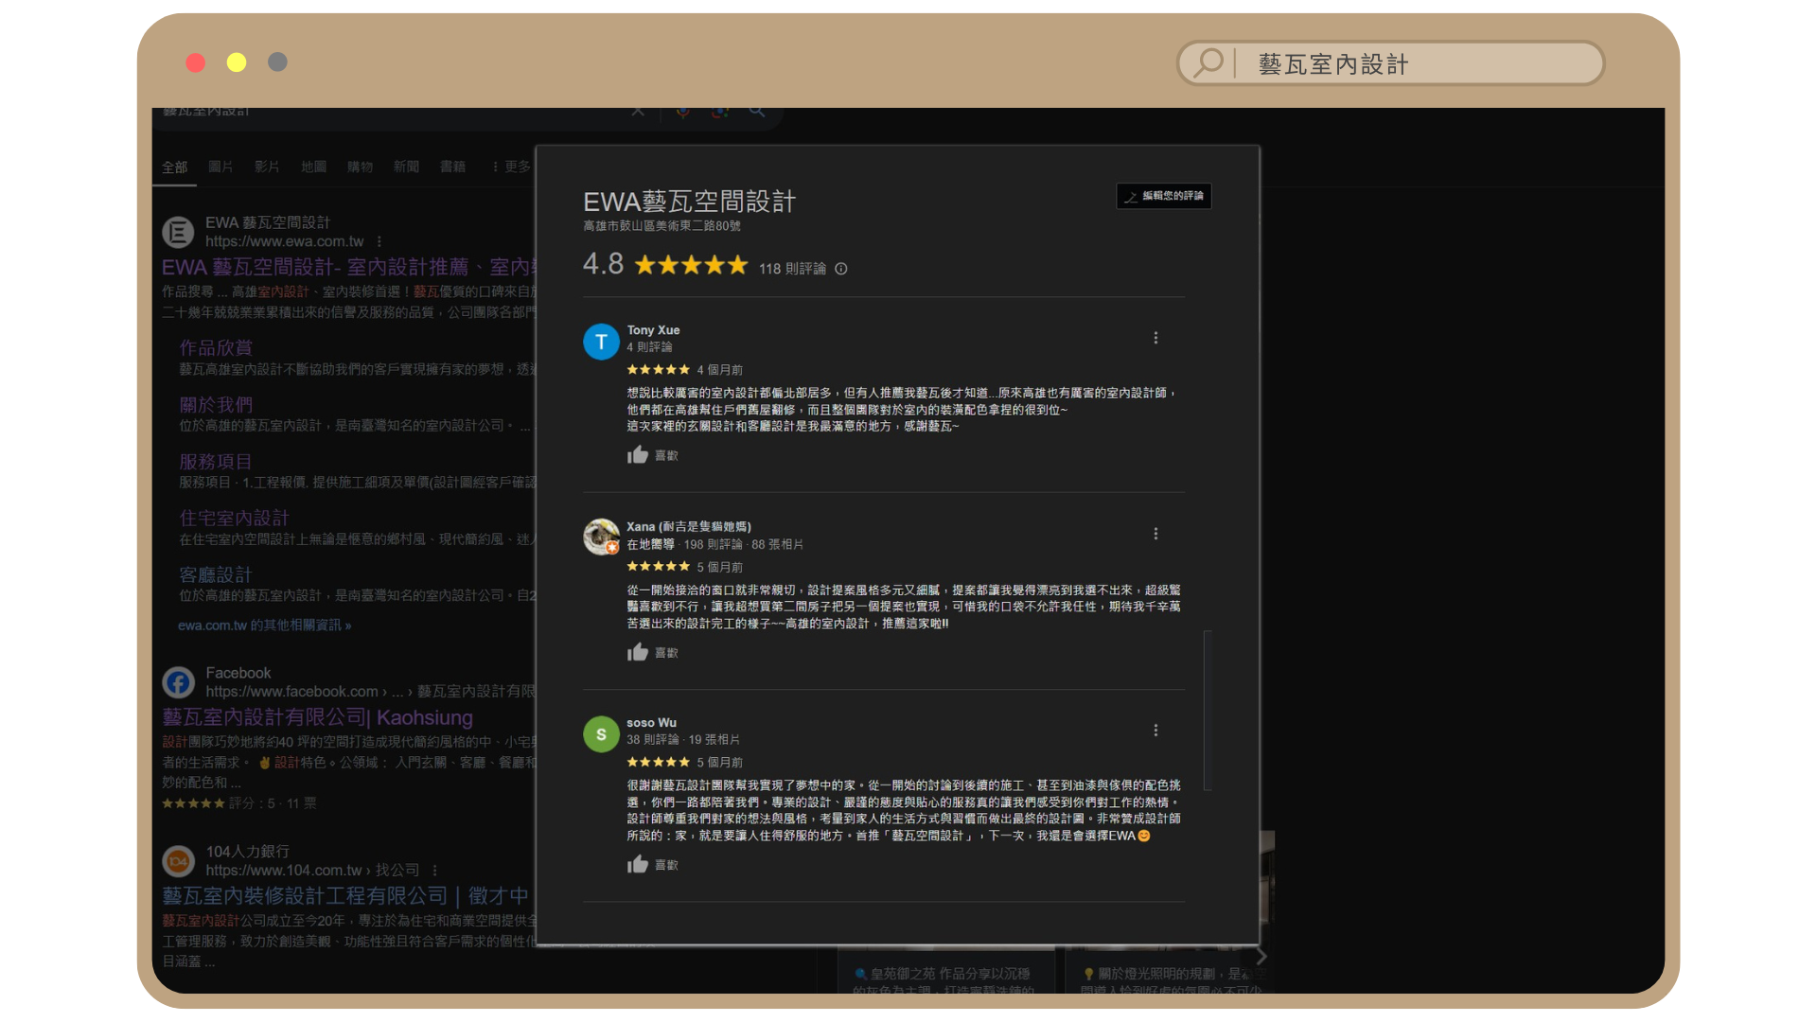Expand the 更多 search options menu
The height and width of the screenshot is (1022, 1817).
(511, 167)
